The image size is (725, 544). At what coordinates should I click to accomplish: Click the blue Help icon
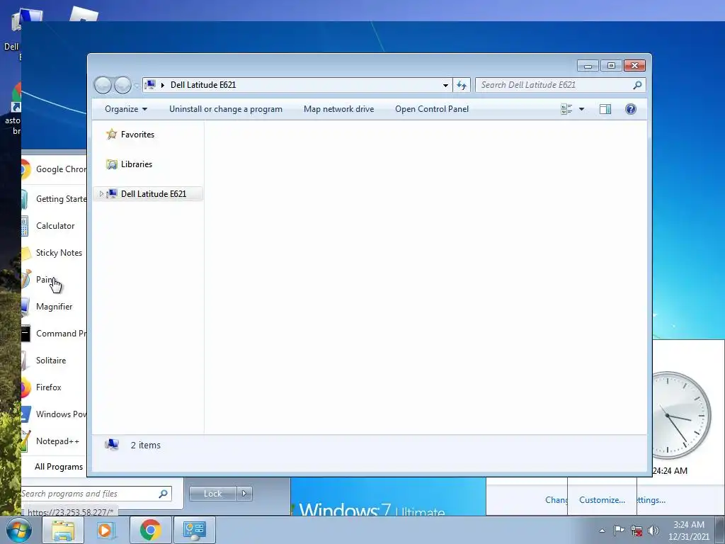click(631, 109)
